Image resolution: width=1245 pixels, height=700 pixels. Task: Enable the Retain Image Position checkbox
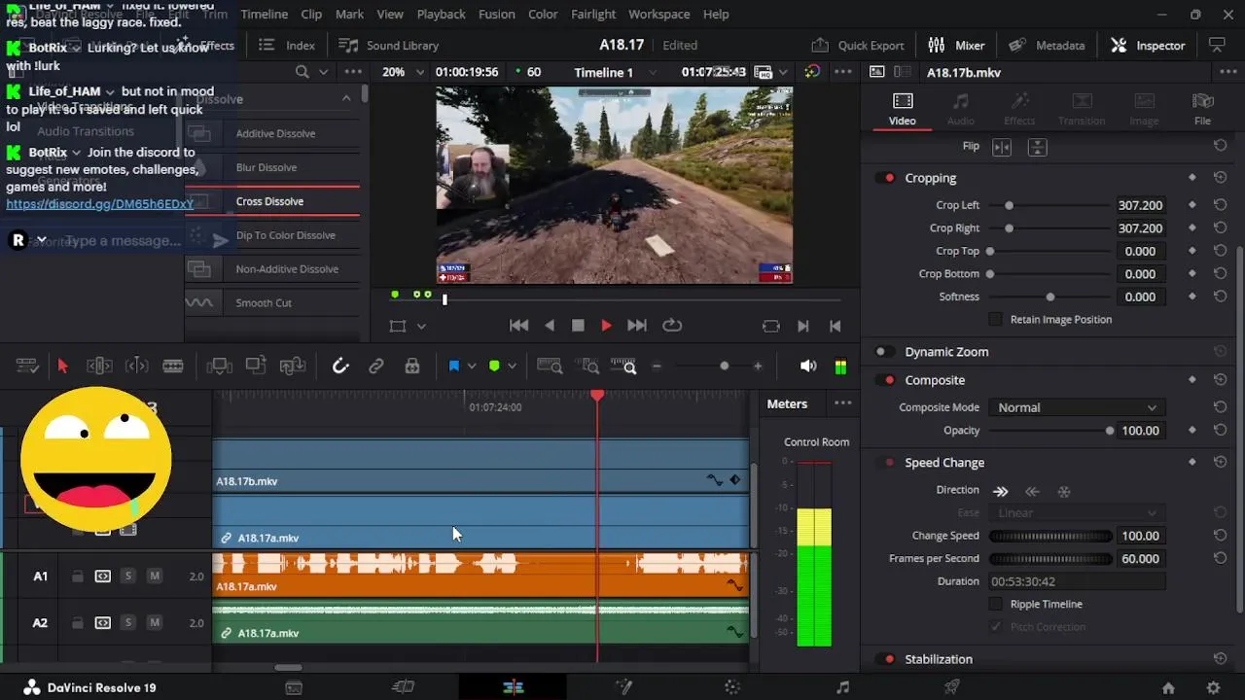pos(995,320)
